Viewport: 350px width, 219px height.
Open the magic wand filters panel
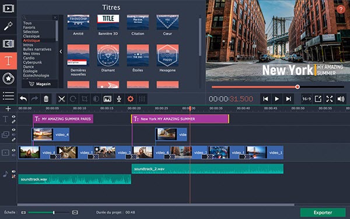point(8,26)
